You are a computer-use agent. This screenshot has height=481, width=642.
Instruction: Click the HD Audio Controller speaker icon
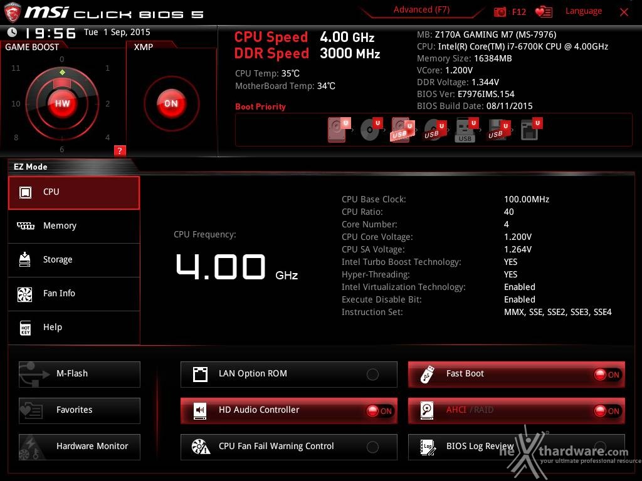tap(200, 410)
